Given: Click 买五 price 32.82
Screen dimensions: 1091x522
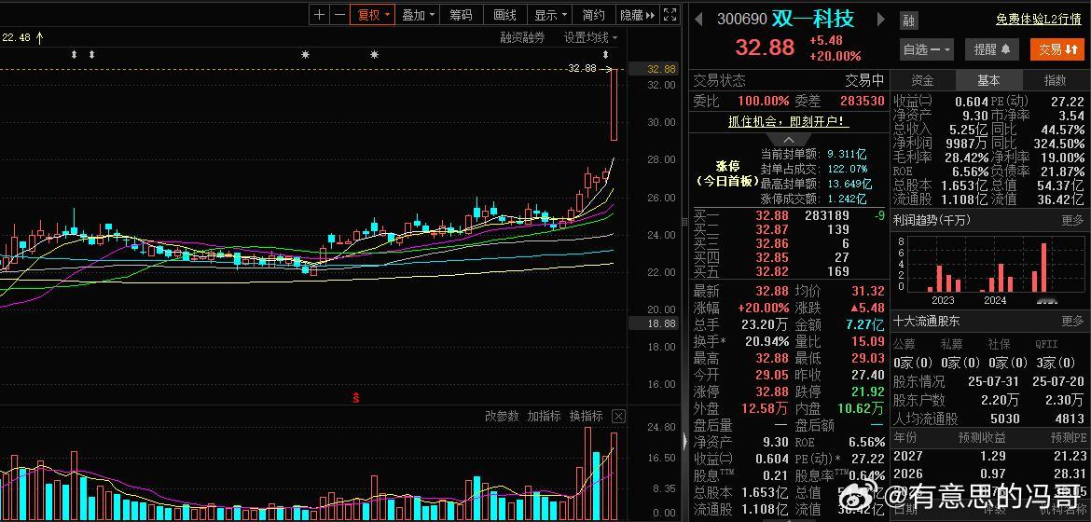Looking at the screenshot, I should pos(772,271).
